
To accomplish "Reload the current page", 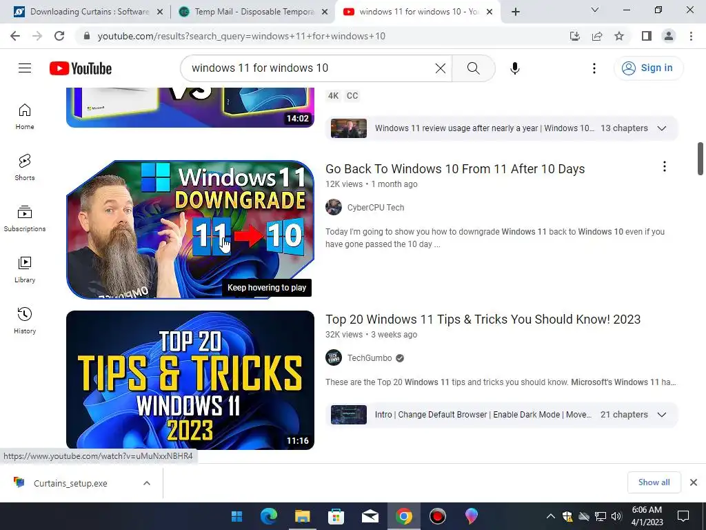I will [x=59, y=36].
